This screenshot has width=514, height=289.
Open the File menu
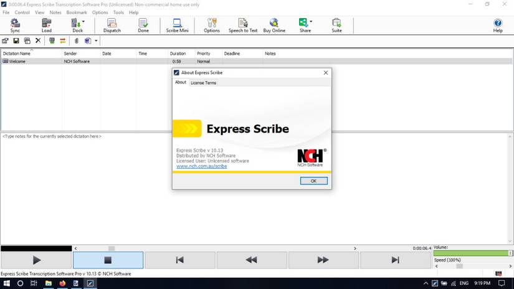tap(6, 12)
